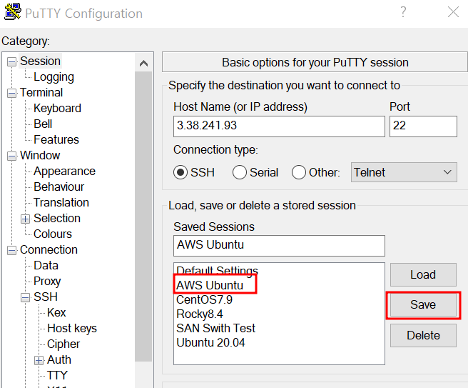Select CentOS7.9 saved session
The image size is (468, 388).
[x=204, y=299]
